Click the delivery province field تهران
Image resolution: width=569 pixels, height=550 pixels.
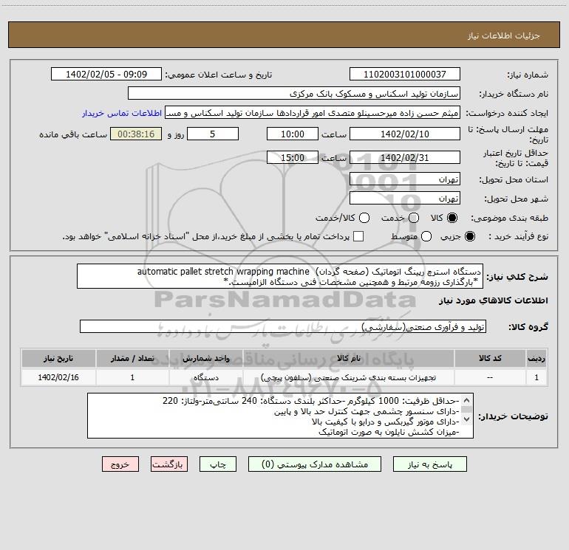tap(405, 179)
